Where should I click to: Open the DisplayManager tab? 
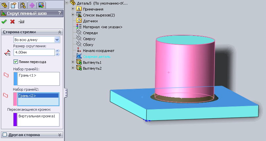[41, 5]
